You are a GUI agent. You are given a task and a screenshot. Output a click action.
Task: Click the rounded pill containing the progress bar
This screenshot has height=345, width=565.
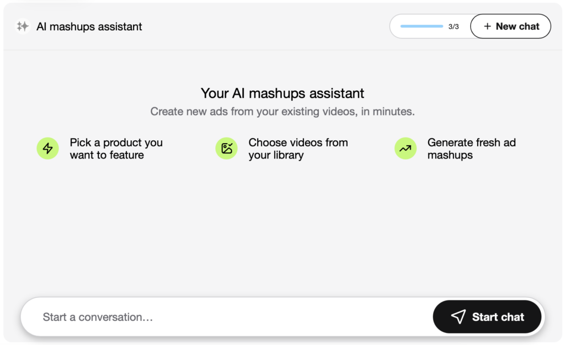click(x=430, y=26)
